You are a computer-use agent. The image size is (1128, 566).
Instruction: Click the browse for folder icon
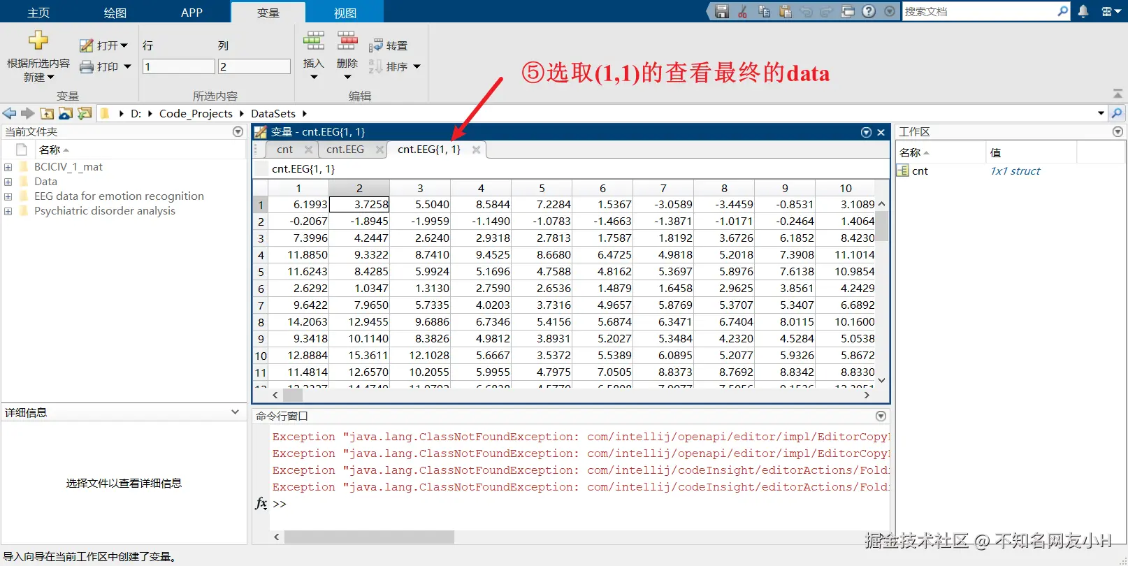(x=66, y=113)
